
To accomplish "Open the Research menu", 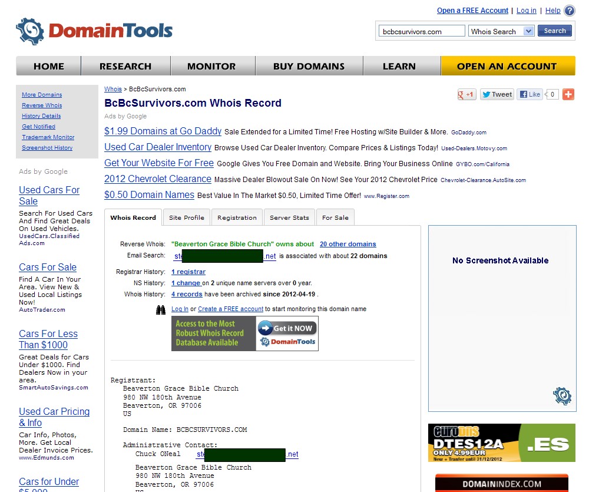I will [125, 66].
